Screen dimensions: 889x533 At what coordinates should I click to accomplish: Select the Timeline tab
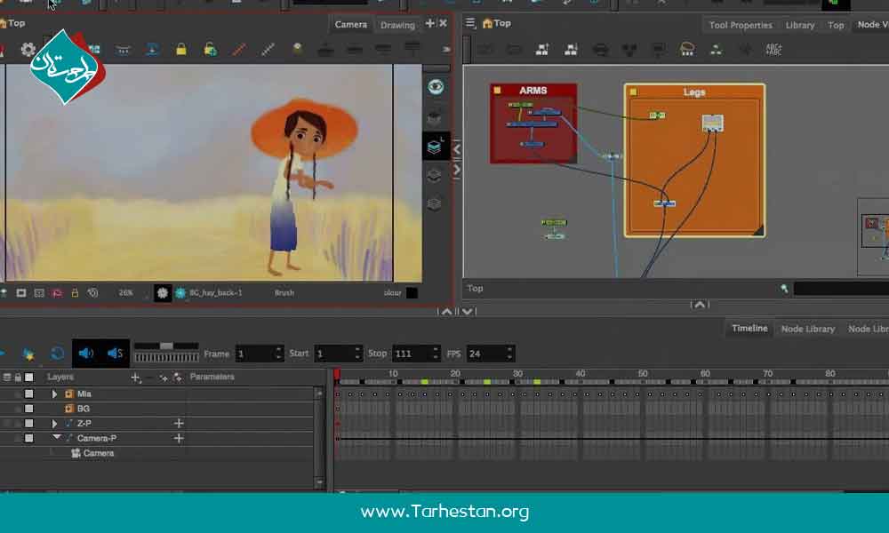pos(749,329)
